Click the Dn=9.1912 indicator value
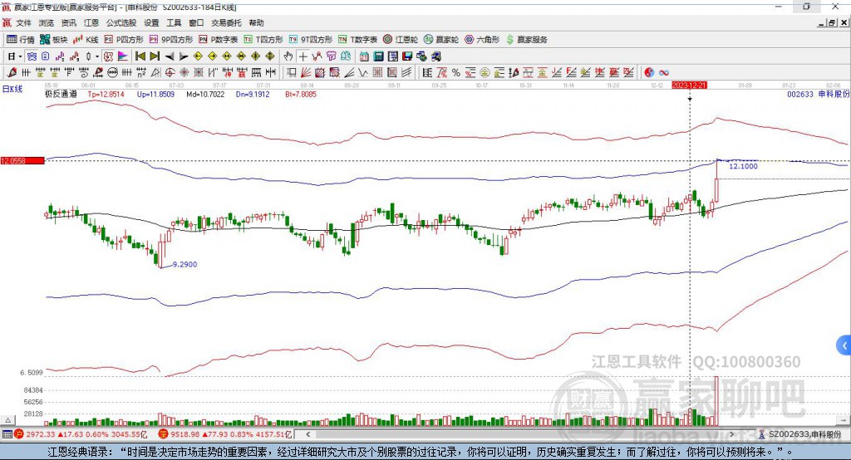851x460 pixels. click(253, 94)
